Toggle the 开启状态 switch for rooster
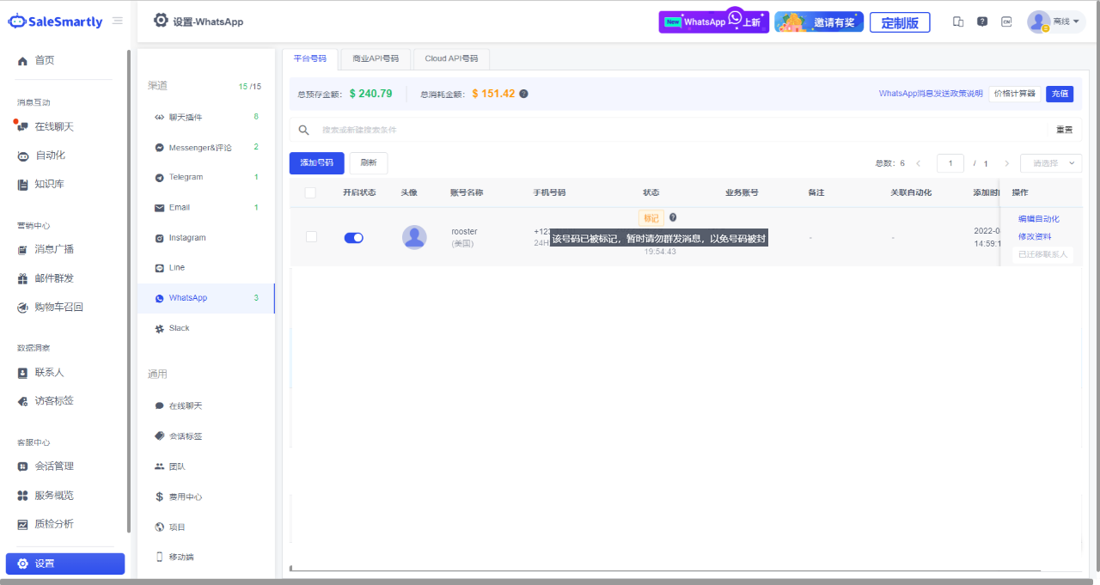Image resolution: width=1100 pixels, height=585 pixels. 353,237
